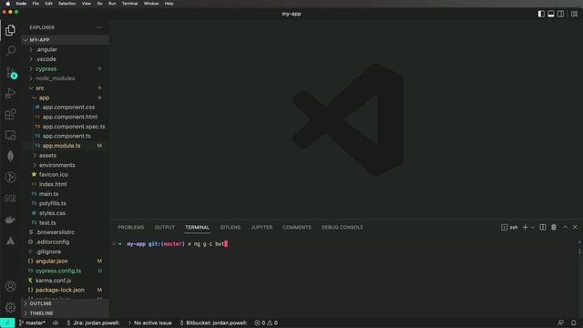
Task: Open angular.json file
Action: point(65,261)
